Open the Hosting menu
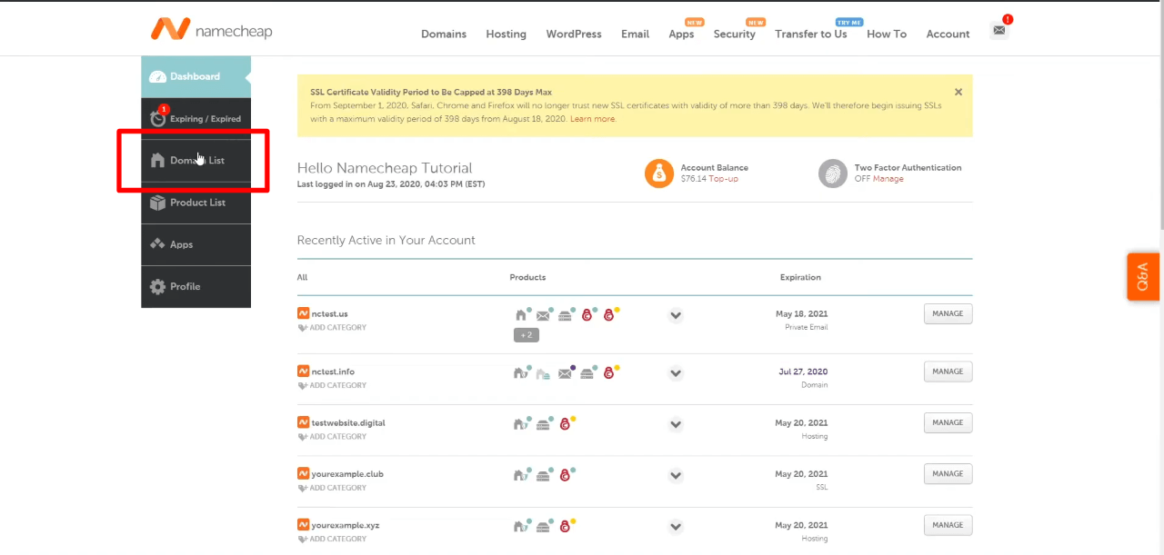 506,34
